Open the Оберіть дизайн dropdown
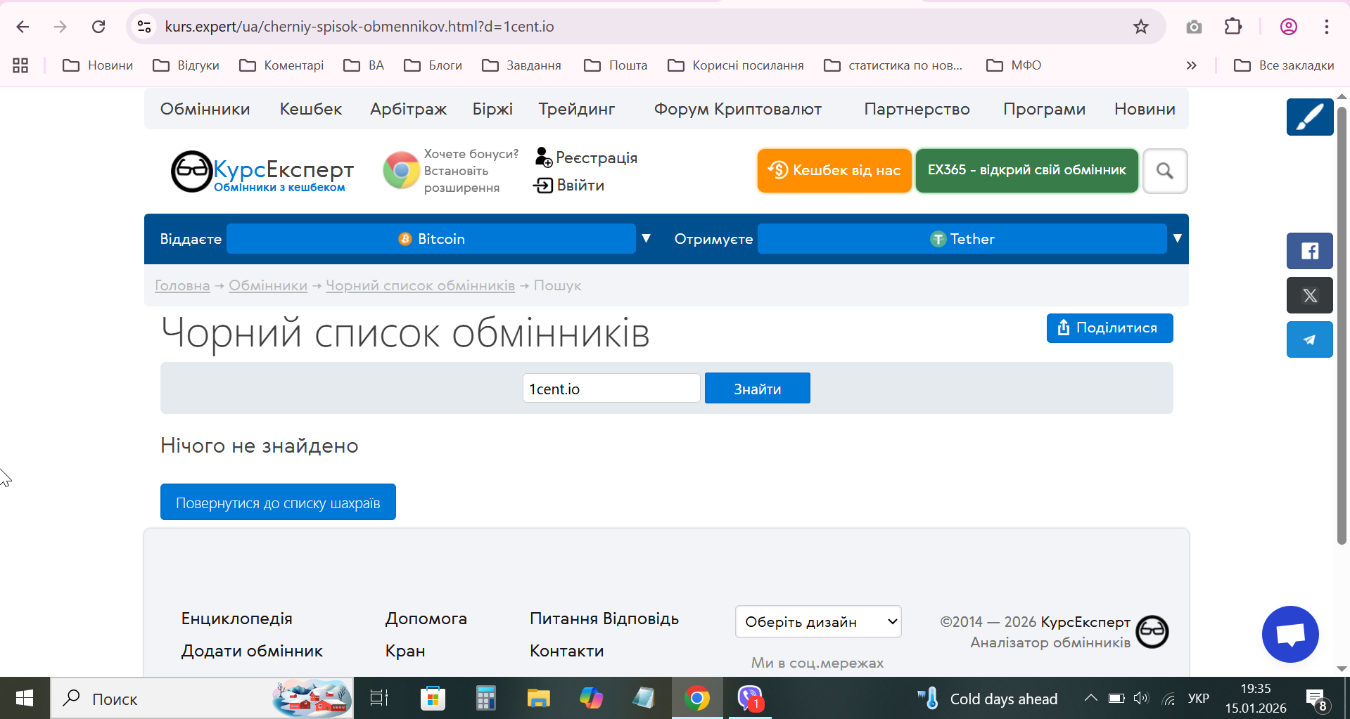 818,622
